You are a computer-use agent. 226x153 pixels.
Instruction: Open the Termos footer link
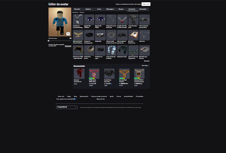coord(119,96)
